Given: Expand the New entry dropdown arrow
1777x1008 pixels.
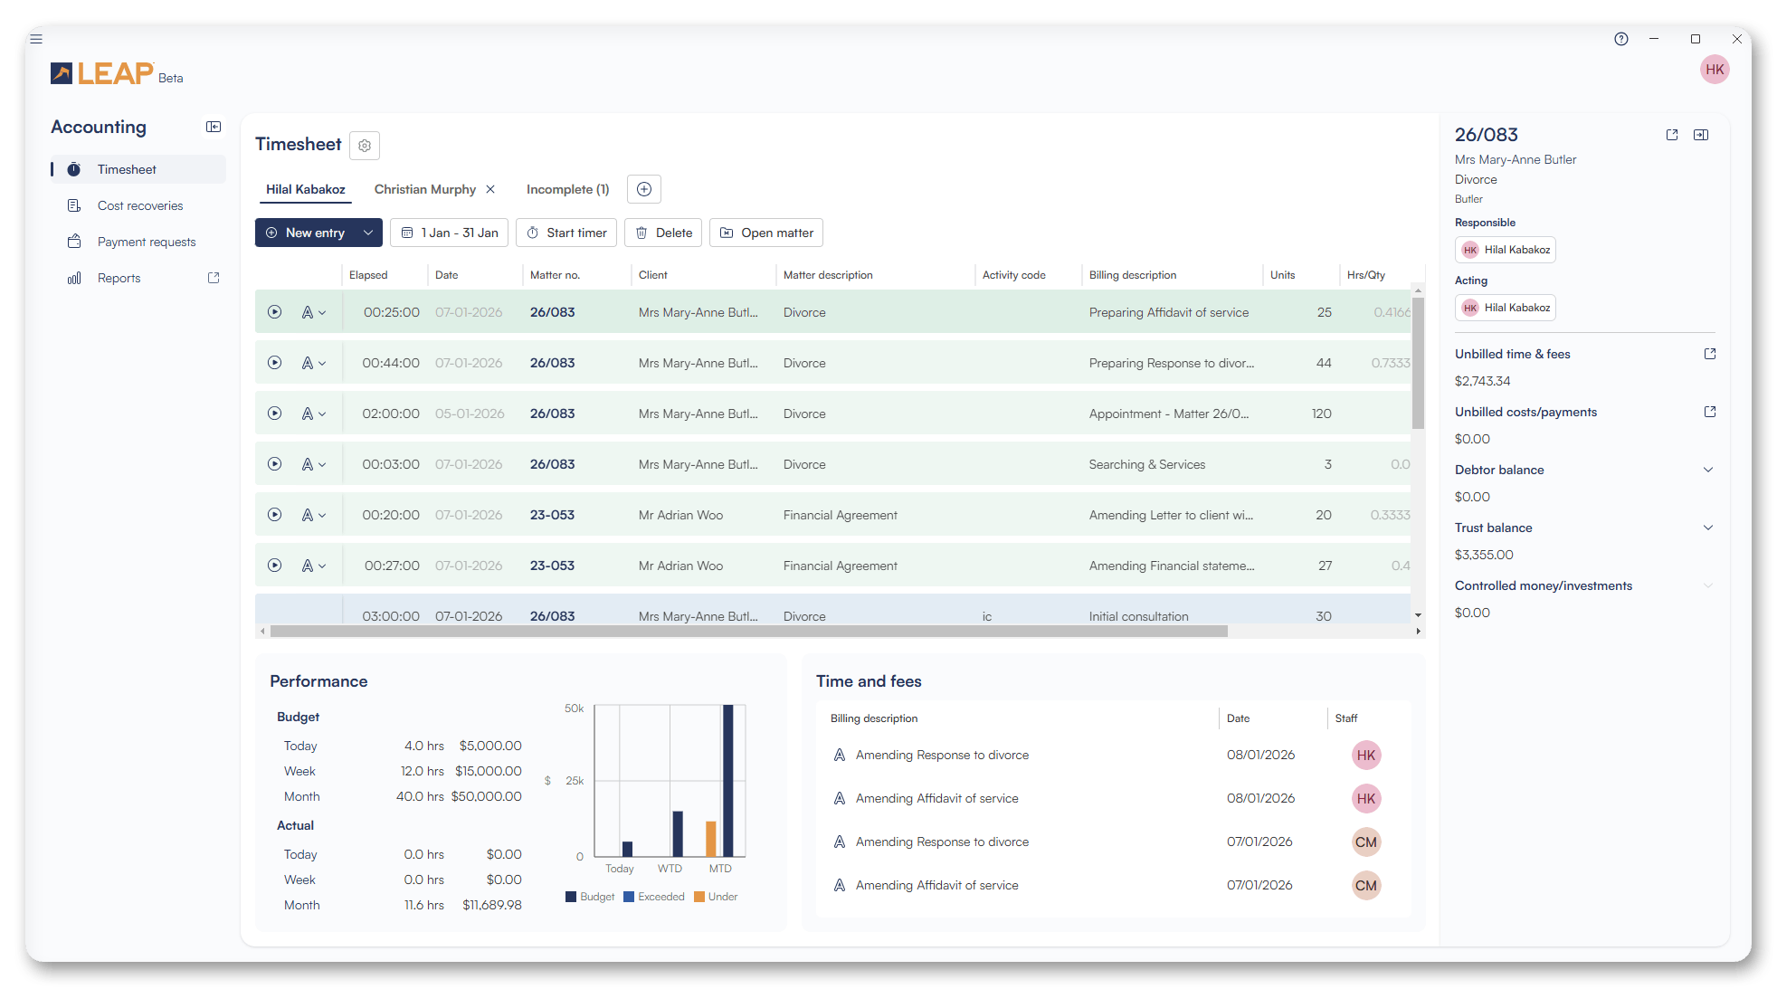Looking at the screenshot, I should point(368,233).
